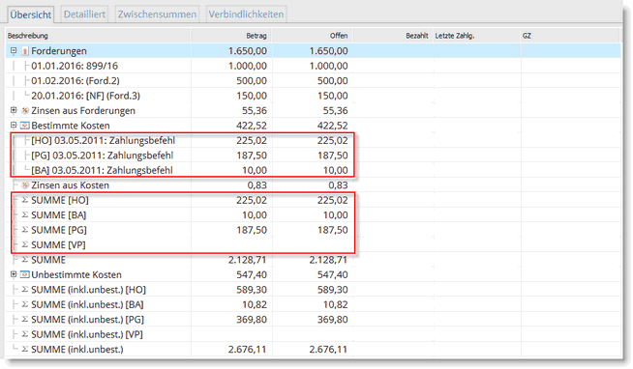Select row 01.02.2016: (Ford.2)

tap(314, 80)
